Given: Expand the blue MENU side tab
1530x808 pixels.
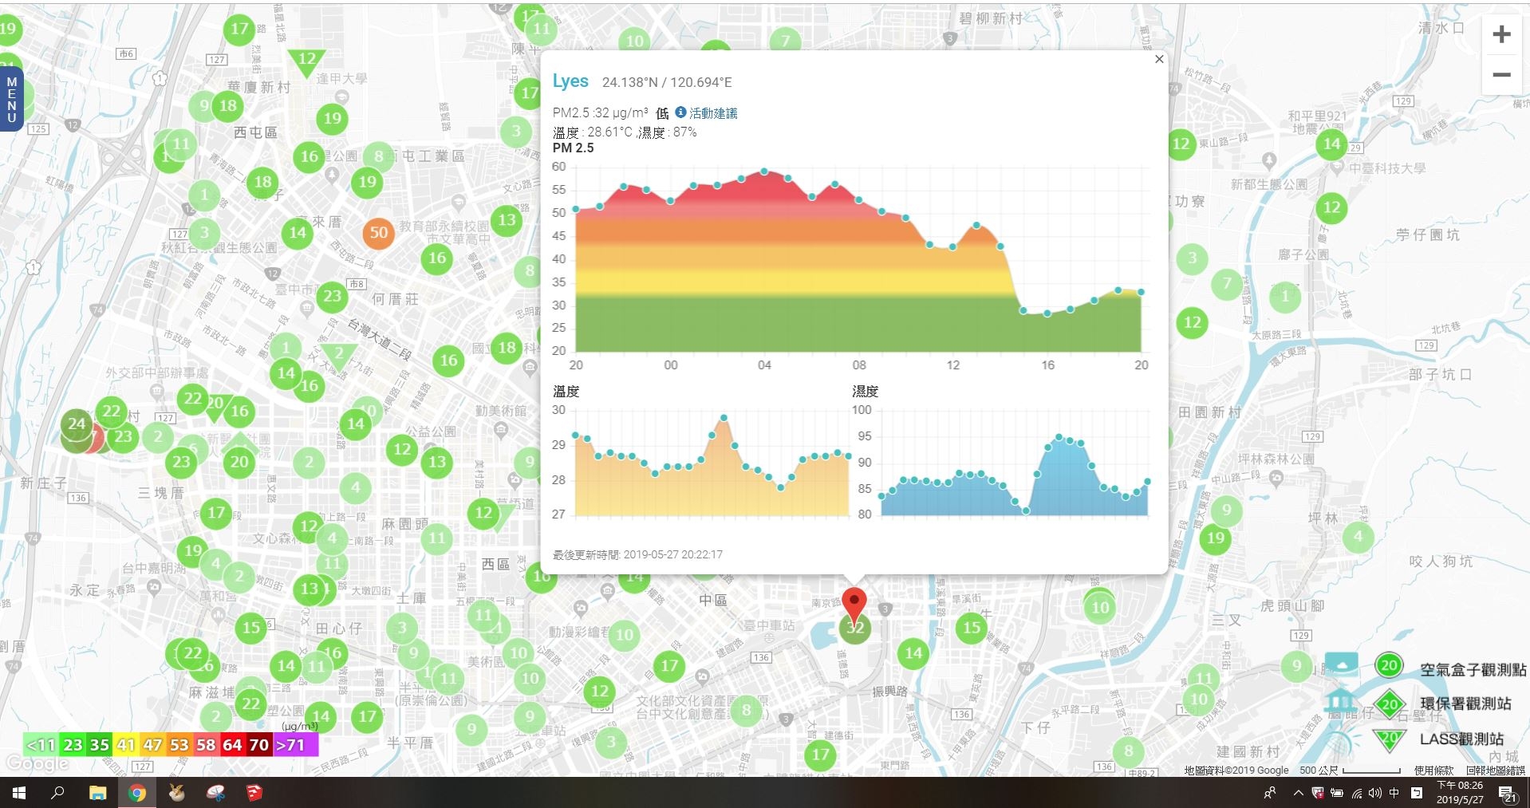Looking at the screenshot, I should click(x=11, y=99).
